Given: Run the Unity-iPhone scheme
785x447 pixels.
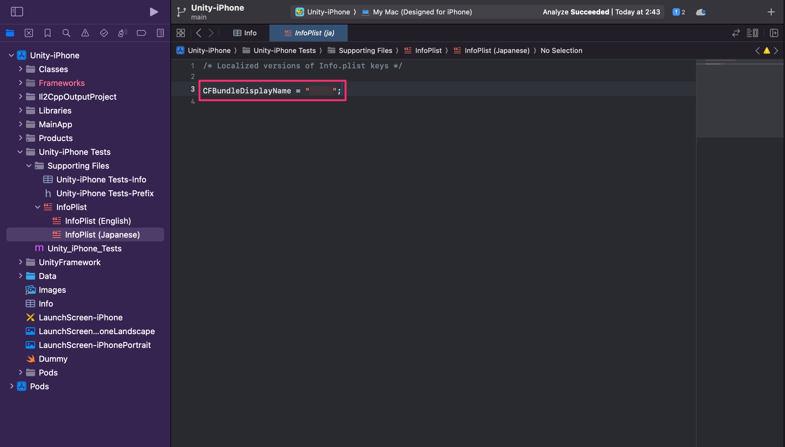Looking at the screenshot, I should point(154,12).
